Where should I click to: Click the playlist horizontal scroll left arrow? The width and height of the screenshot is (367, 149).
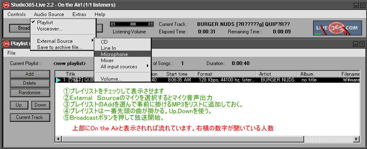(58, 139)
